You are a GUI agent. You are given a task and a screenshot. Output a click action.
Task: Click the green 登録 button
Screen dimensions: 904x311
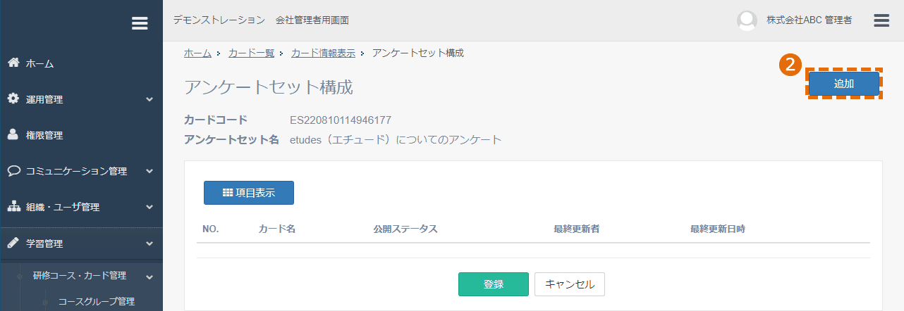pos(494,284)
